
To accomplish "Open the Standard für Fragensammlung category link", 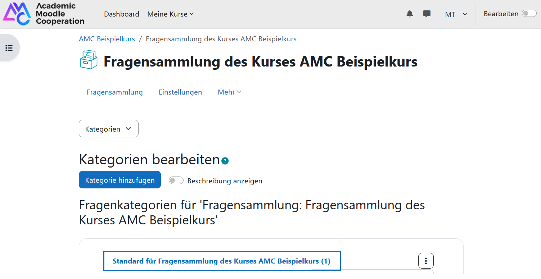I will [222, 261].
